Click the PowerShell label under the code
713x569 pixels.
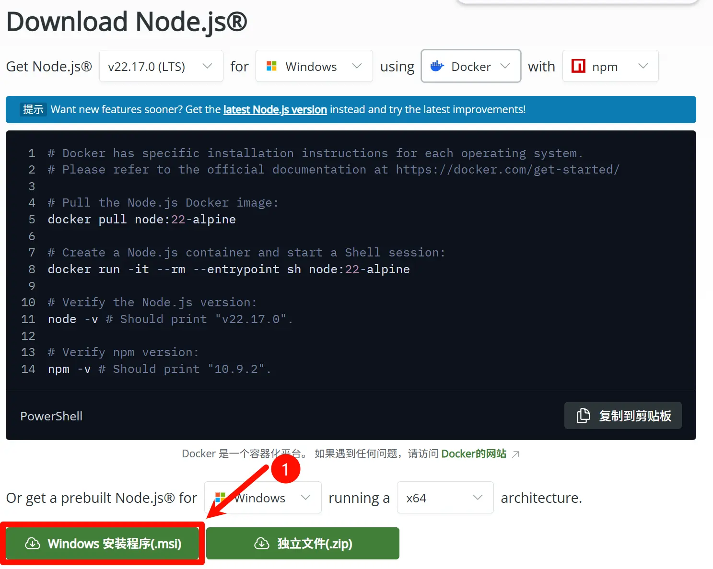click(51, 416)
